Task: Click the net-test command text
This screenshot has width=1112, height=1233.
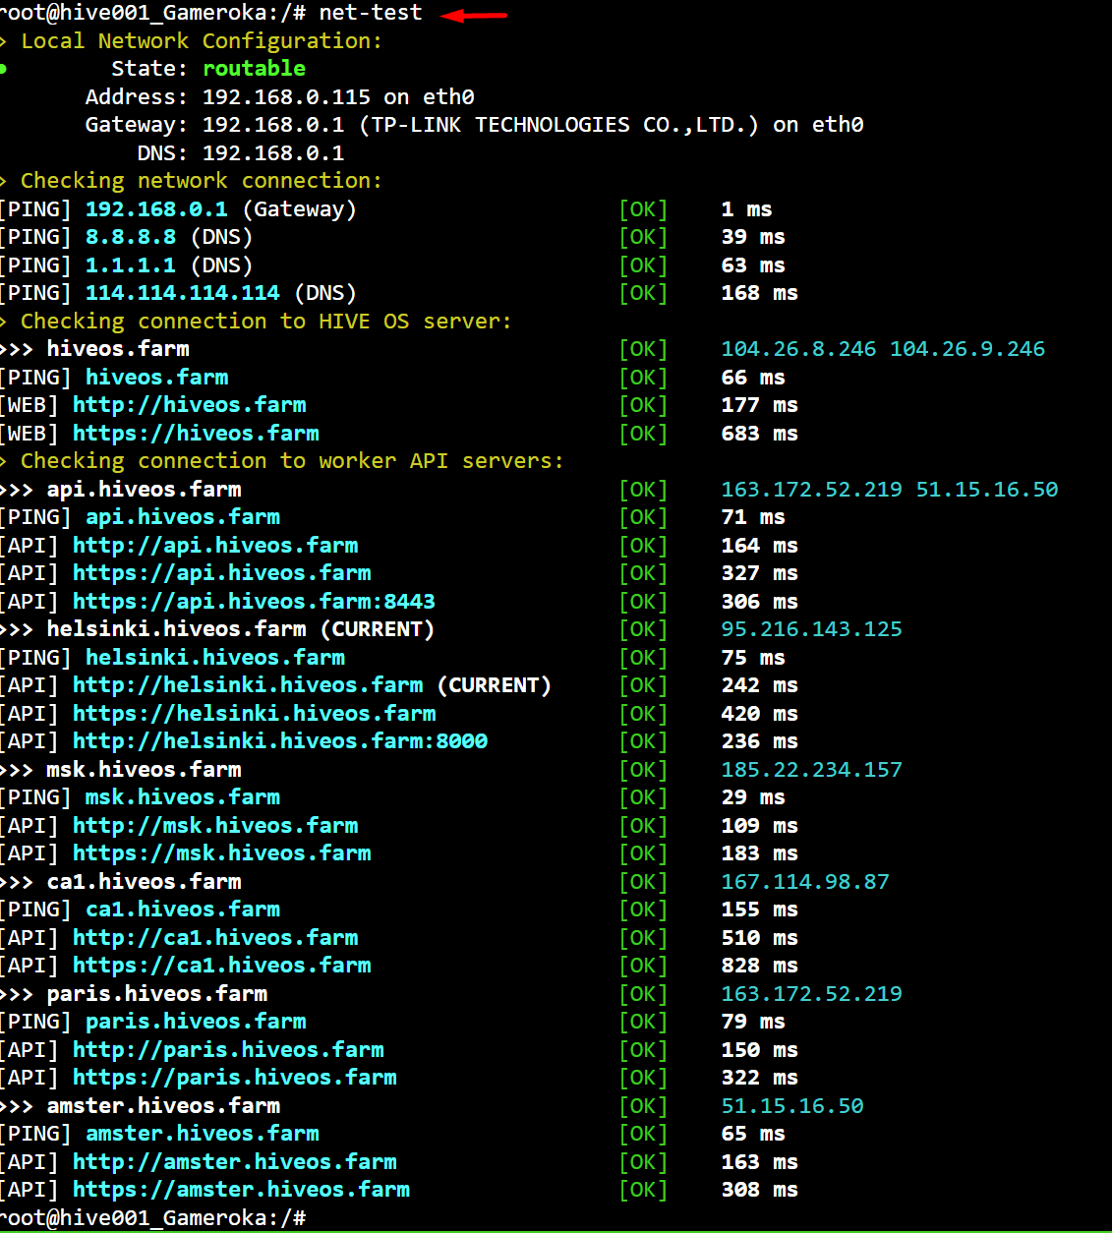Action: tap(370, 13)
